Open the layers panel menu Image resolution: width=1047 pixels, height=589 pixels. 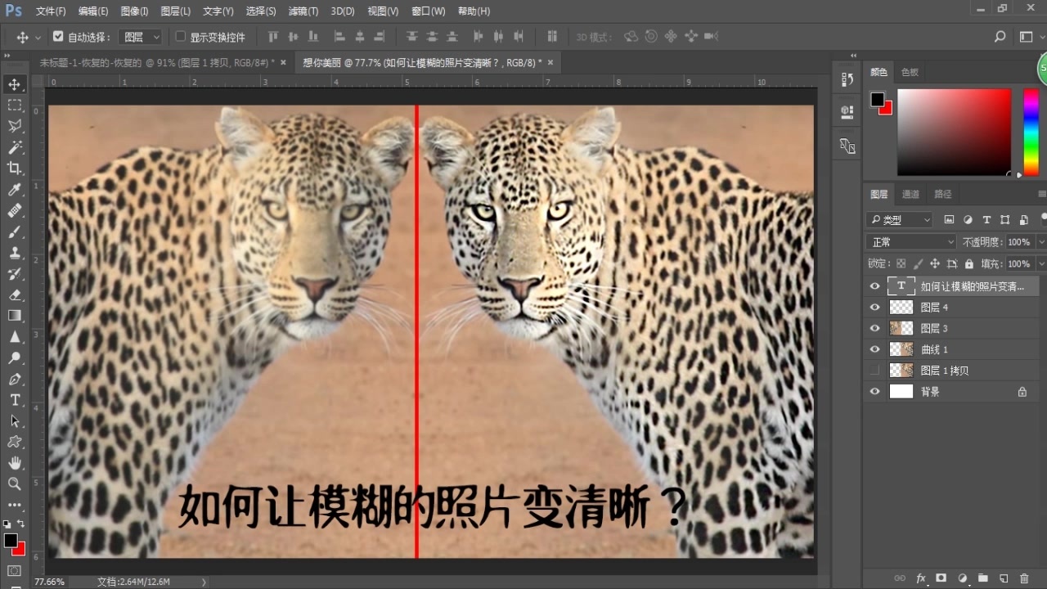[x=1041, y=194]
